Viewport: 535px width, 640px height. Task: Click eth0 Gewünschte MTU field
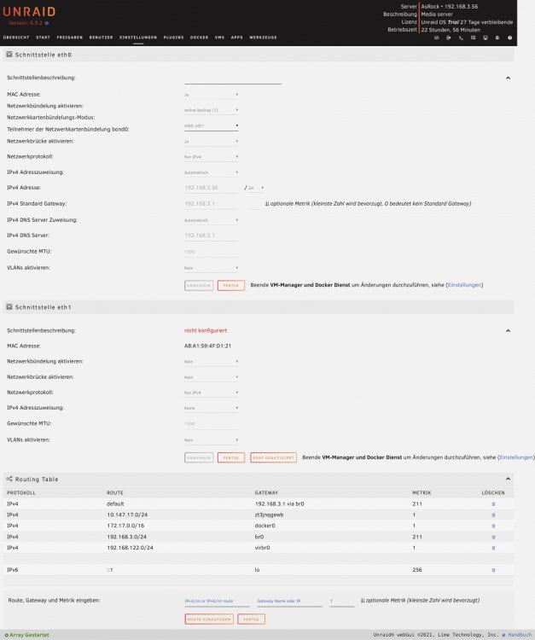click(x=211, y=252)
